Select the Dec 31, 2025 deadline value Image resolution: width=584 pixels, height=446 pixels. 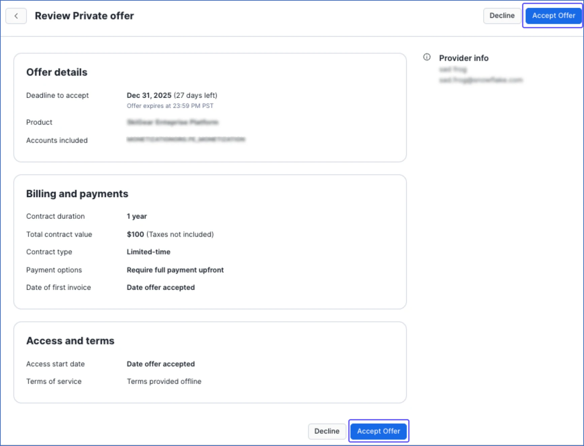pos(172,95)
